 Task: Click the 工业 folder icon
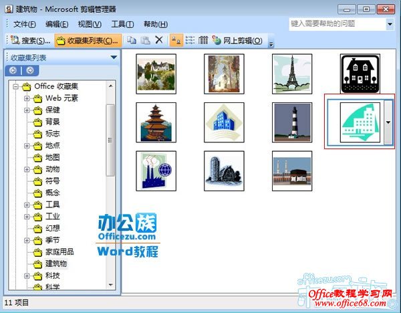(37, 217)
